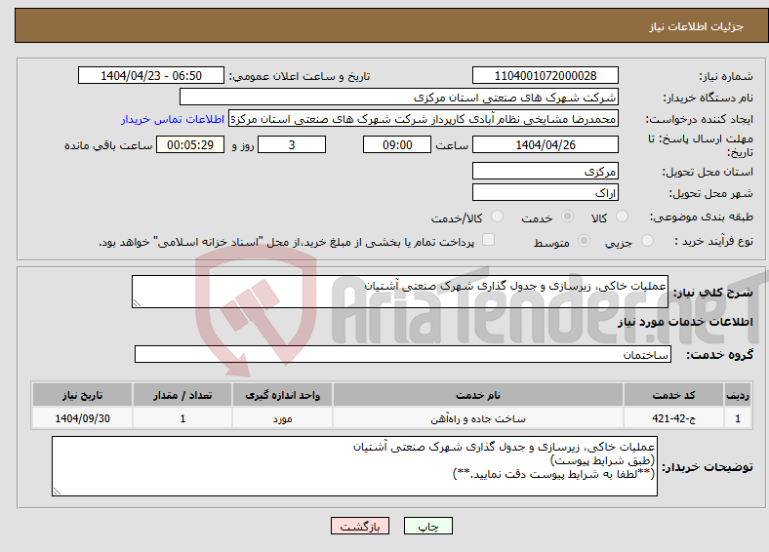Click the توضیحات خریدار notes textarea
Screen dimensions: 769x552
coord(354,466)
